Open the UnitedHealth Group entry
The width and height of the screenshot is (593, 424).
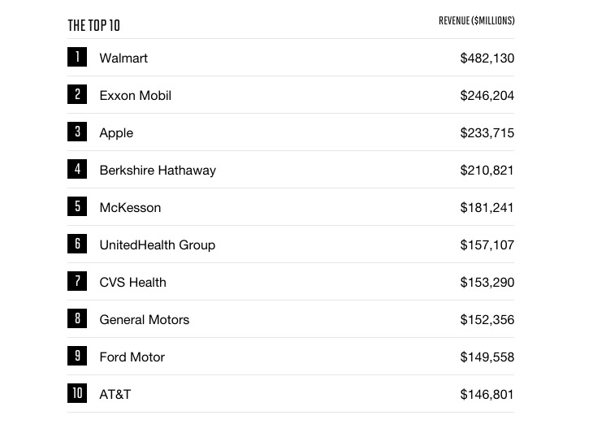[157, 245]
